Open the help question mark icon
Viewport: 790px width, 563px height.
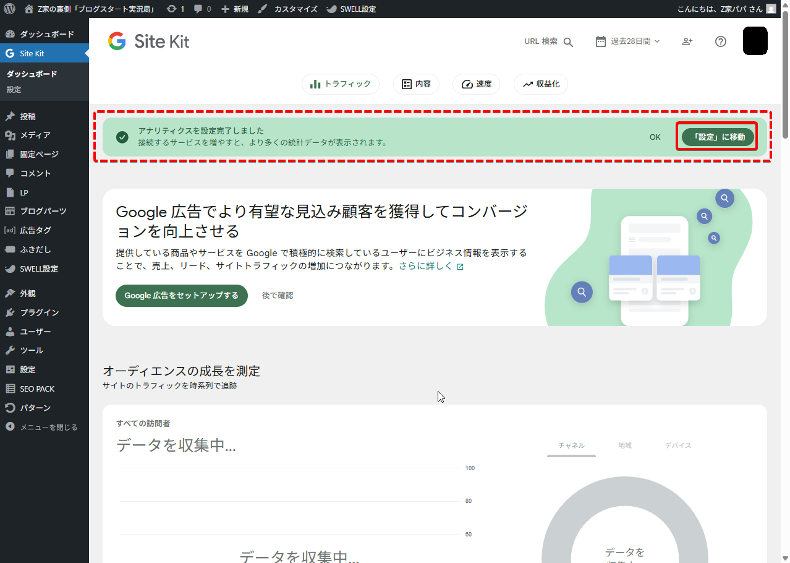[x=721, y=41]
